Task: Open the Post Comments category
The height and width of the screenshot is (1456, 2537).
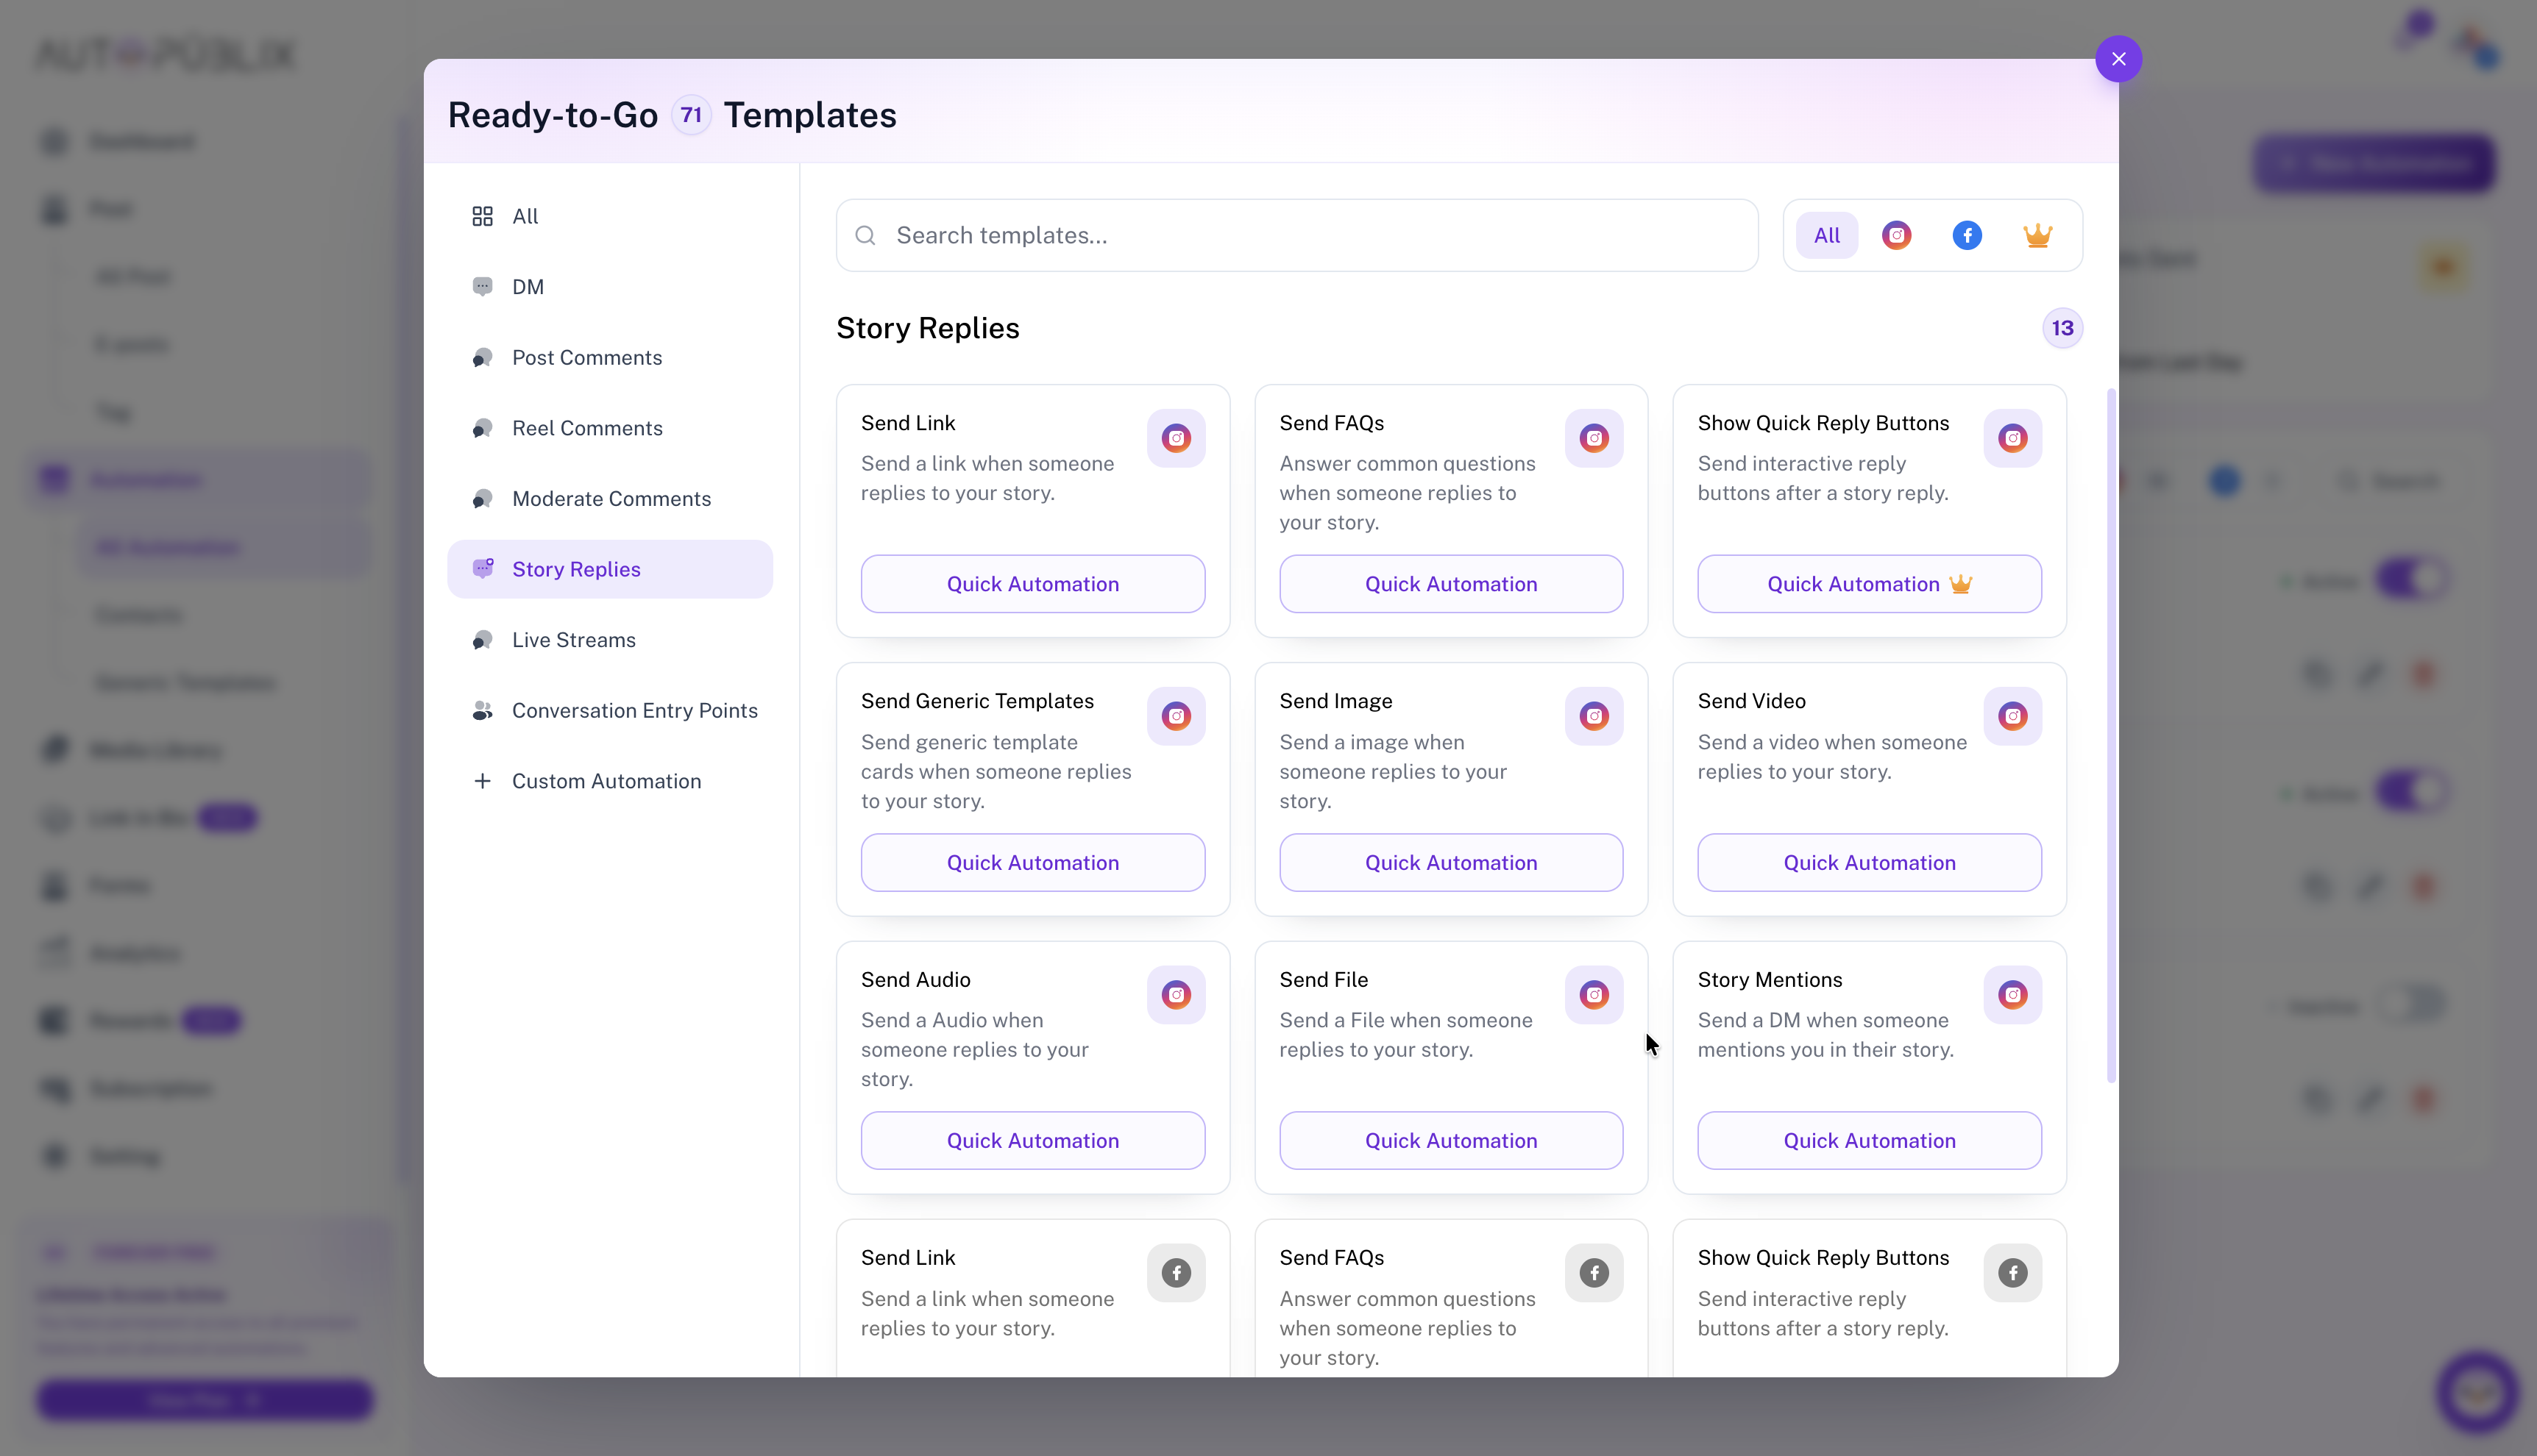Action: (x=609, y=357)
